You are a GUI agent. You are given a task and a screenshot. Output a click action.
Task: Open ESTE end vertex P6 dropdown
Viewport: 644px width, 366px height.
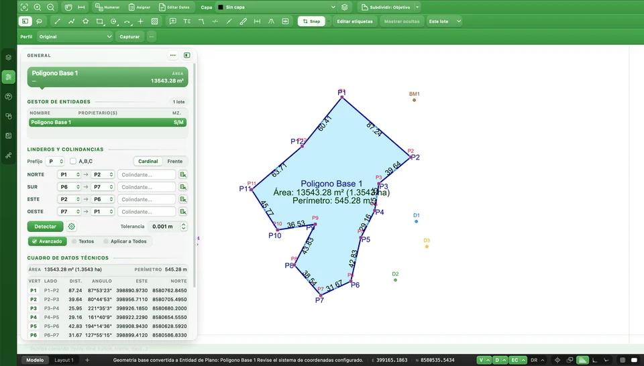(103, 199)
